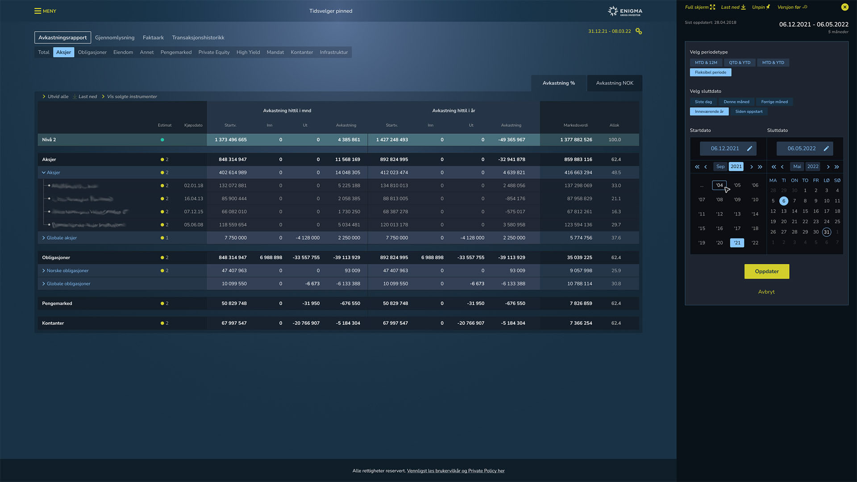Click the Full skjerm expand icon

point(712,7)
